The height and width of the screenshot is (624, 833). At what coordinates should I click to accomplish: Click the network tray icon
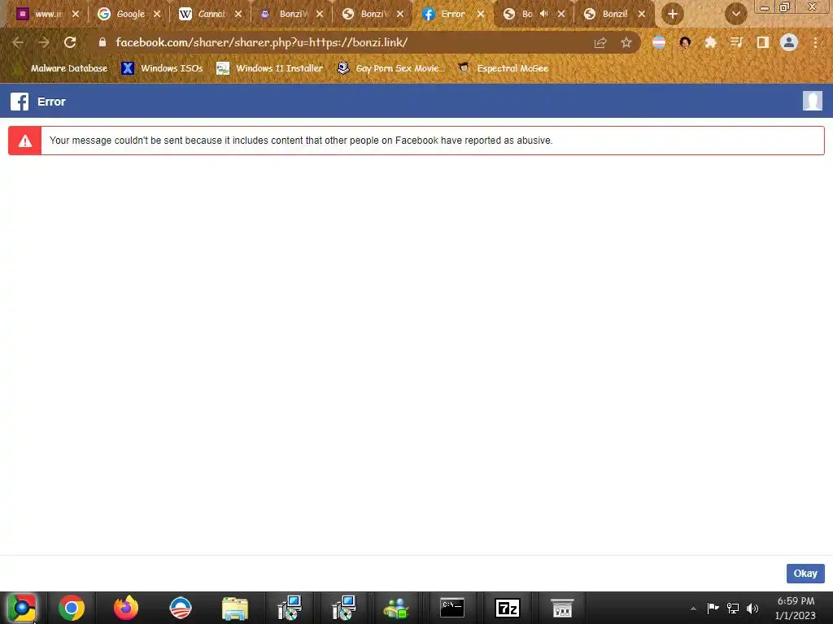click(x=733, y=608)
